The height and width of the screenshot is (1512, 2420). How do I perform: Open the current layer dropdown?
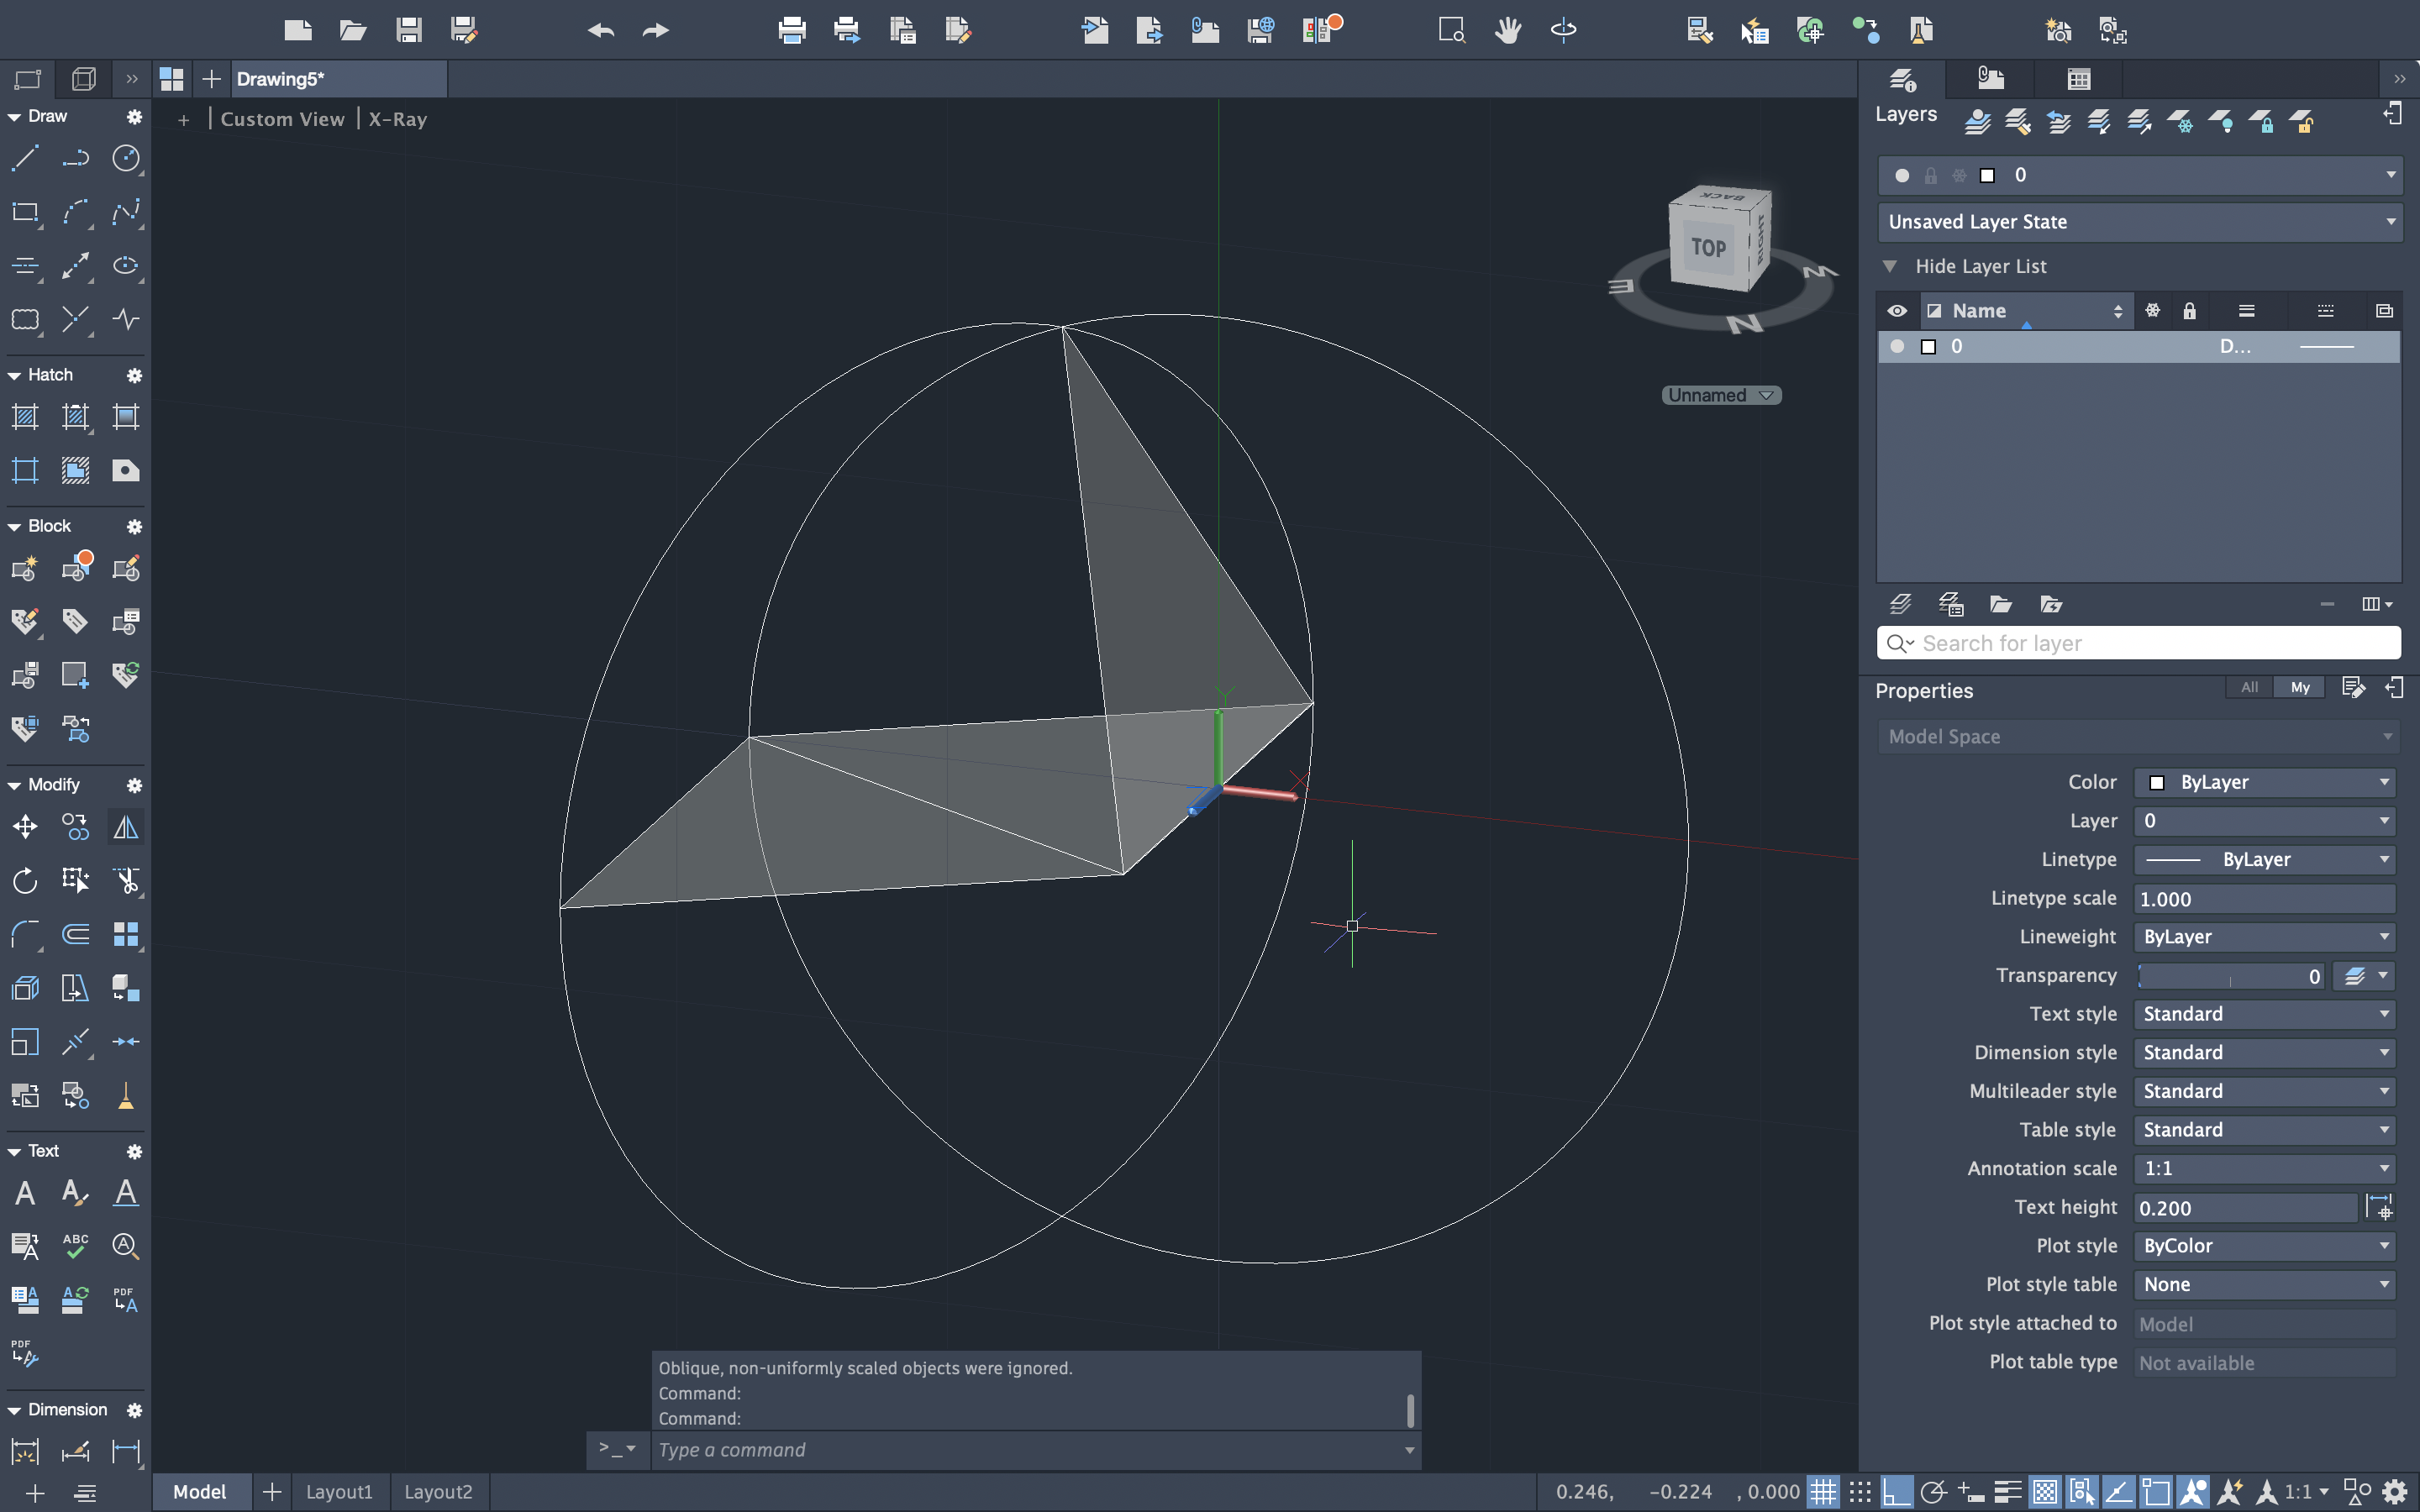click(x=2139, y=175)
